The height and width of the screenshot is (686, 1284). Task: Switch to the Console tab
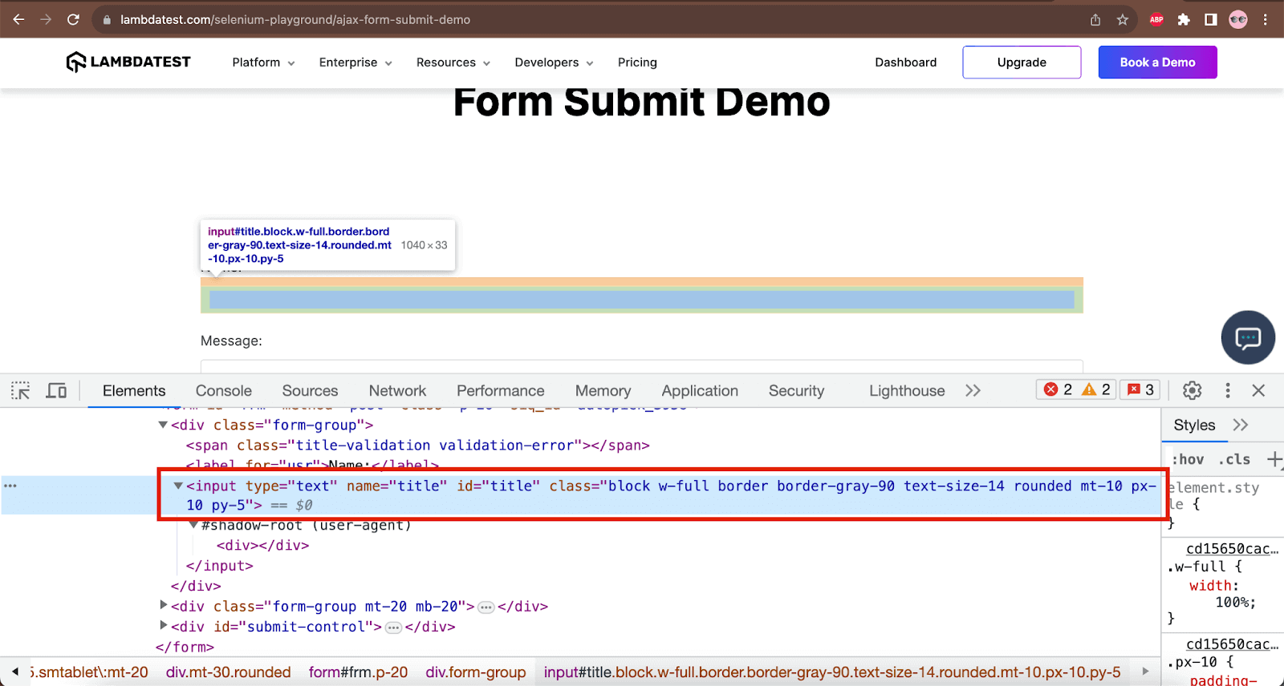224,390
